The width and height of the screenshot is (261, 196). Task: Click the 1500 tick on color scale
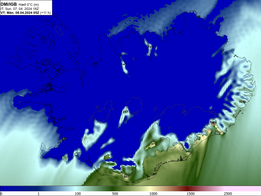(191, 194)
